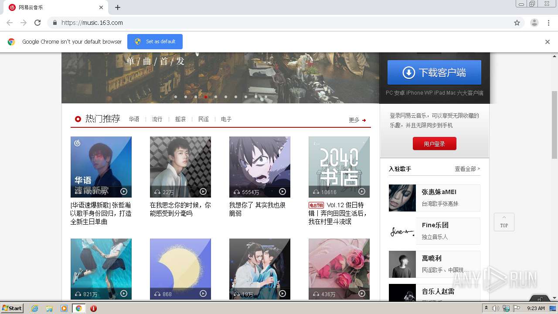The width and height of the screenshot is (558, 314).
Task: Select the 摇滚 category tab
Action: (180, 119)
